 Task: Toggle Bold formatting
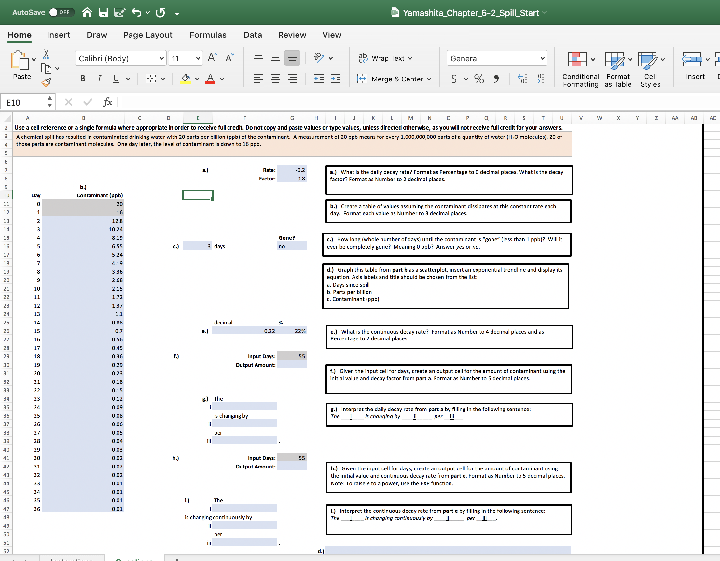point(83,79)
